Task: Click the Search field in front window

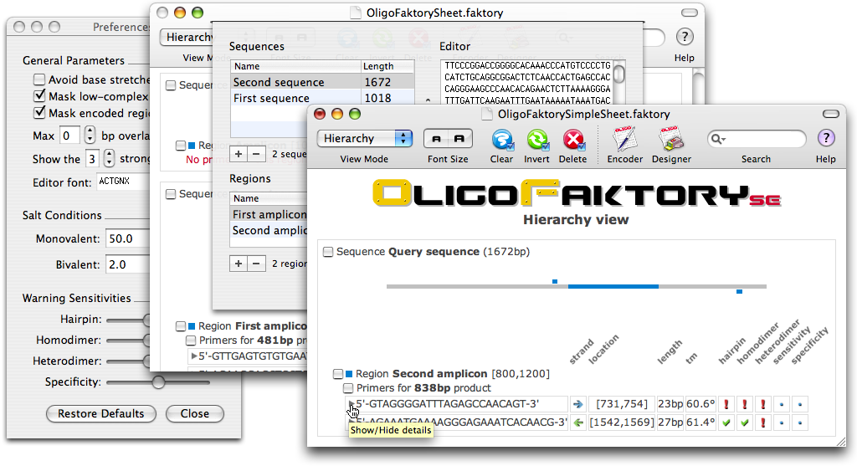Action: (x=757, y=140)
